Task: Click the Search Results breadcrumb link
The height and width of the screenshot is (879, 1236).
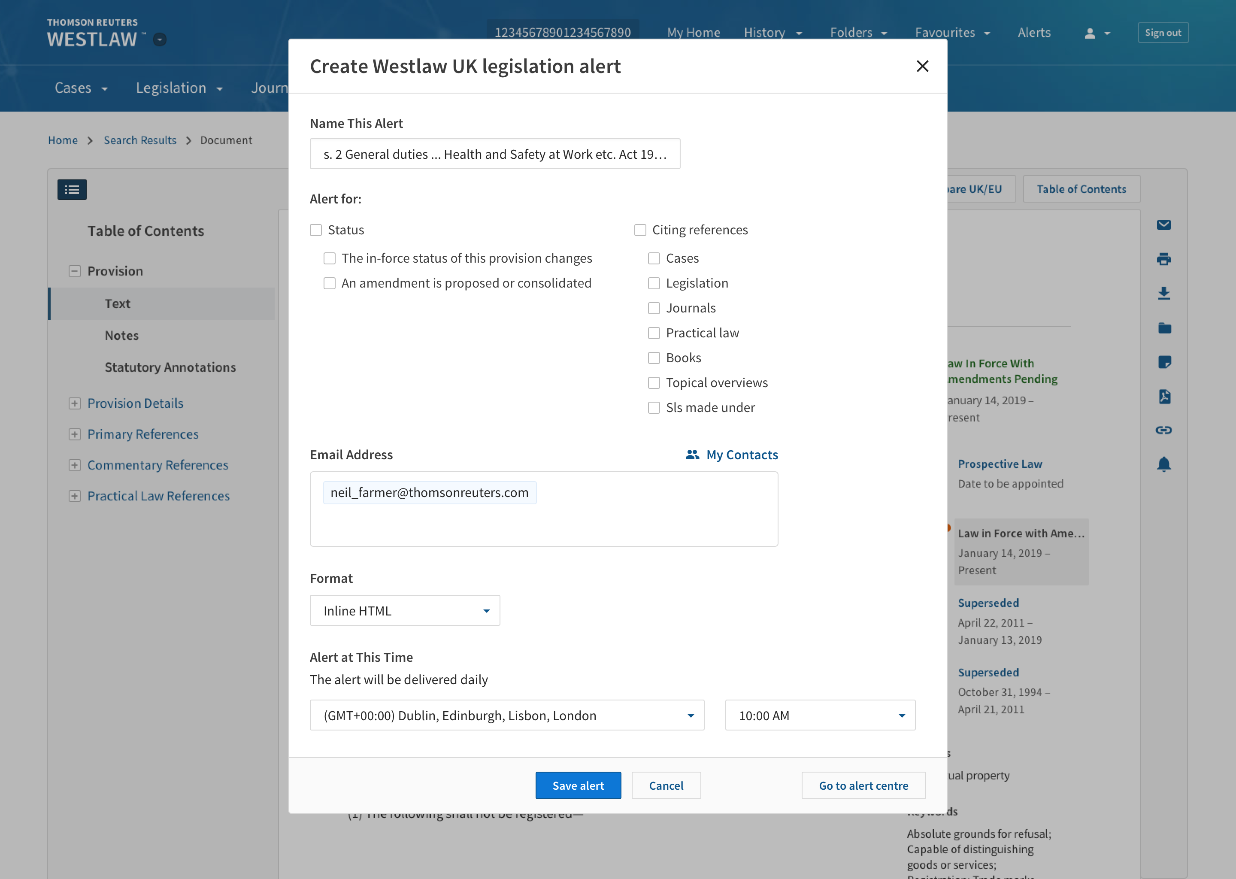Action: pyautogui.click(x=140, y=140)
